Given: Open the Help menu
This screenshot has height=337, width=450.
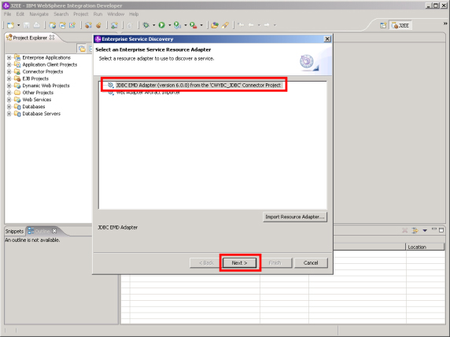Looking at the screenshot, I should click(134, 14).
